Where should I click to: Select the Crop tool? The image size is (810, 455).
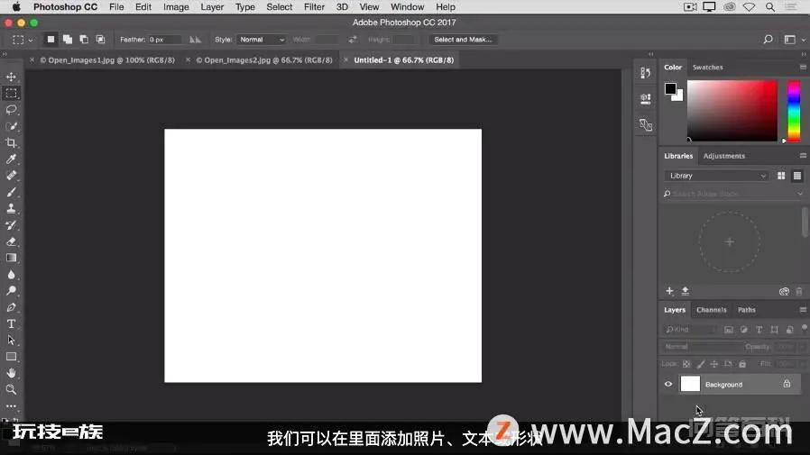[11, 143]
